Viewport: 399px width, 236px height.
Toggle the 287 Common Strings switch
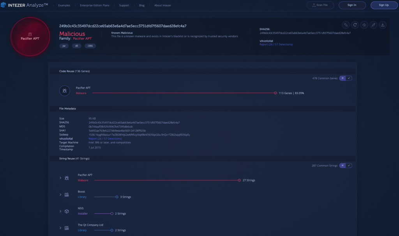346,166
